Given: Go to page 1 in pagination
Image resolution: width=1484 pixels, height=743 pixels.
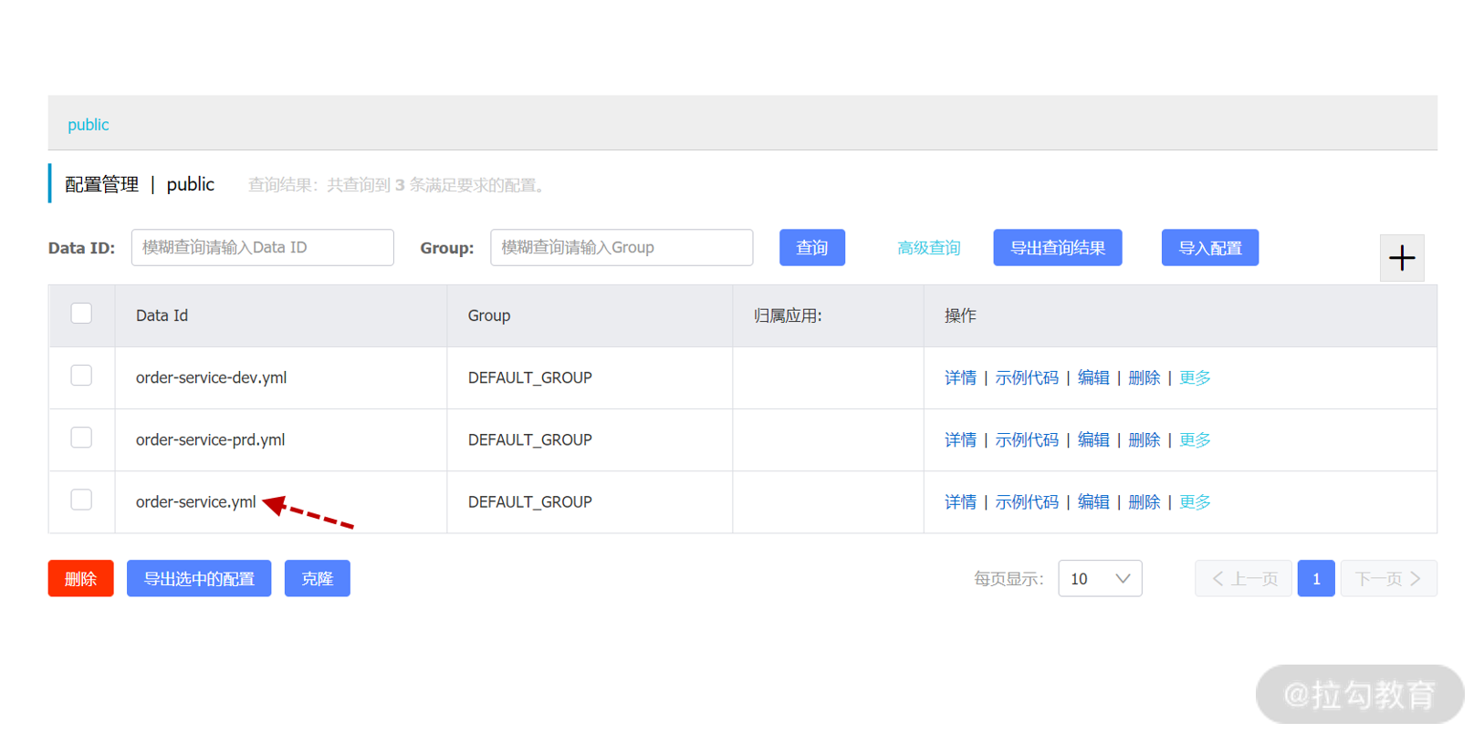Looking at the screenshot, I should [x=1316, y=578].
